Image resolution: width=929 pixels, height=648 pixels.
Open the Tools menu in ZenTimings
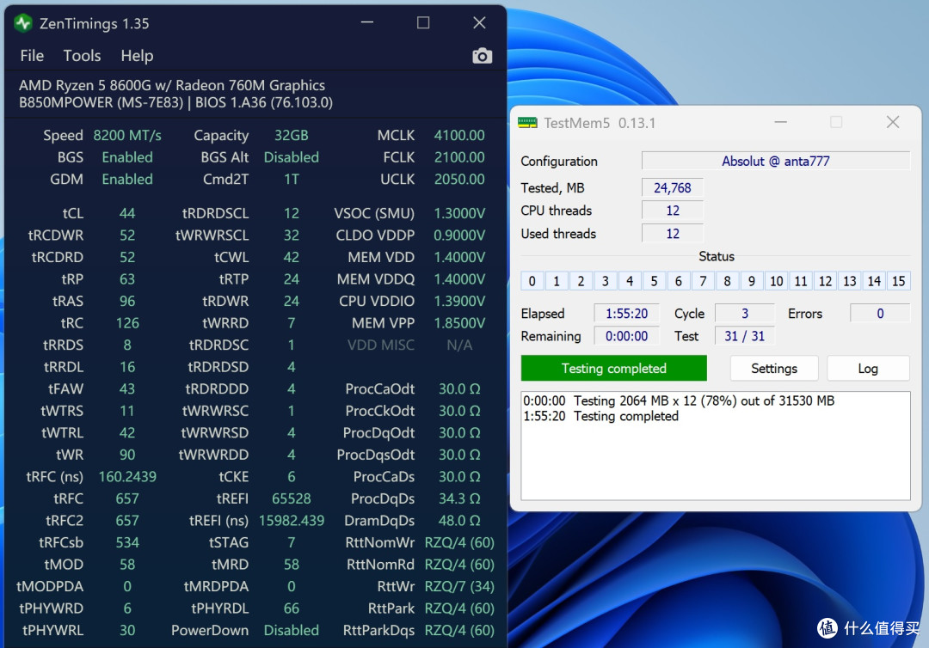[82, 56]
